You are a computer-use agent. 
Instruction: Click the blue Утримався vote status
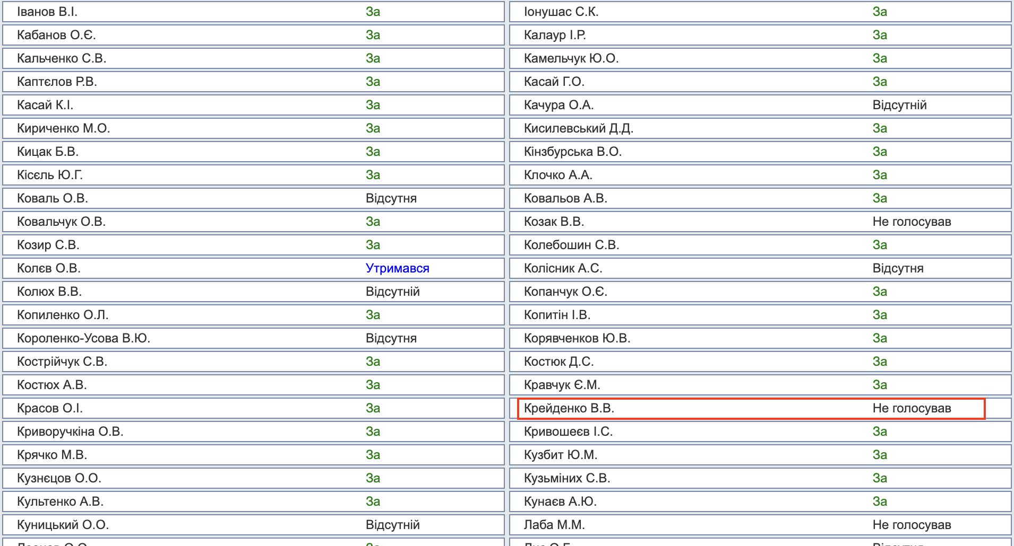(x=398, y=268)
